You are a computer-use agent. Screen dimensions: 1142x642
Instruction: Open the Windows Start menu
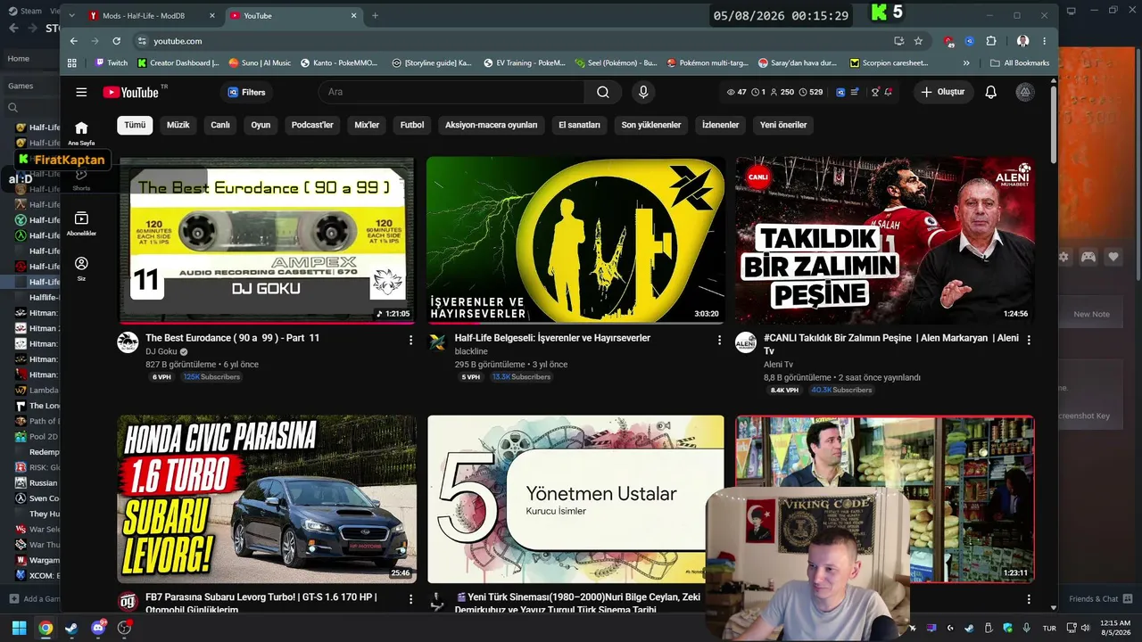[19, 628]
